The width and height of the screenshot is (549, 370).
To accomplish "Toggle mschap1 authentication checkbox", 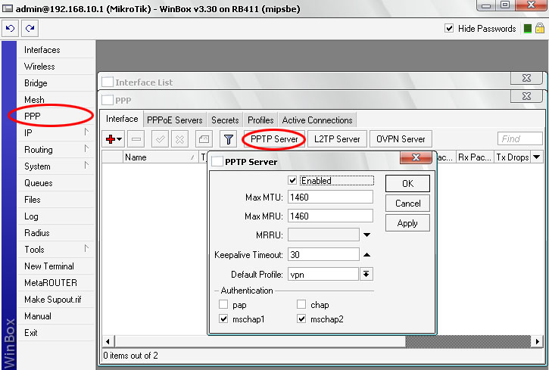I will (x=223, y=319).
